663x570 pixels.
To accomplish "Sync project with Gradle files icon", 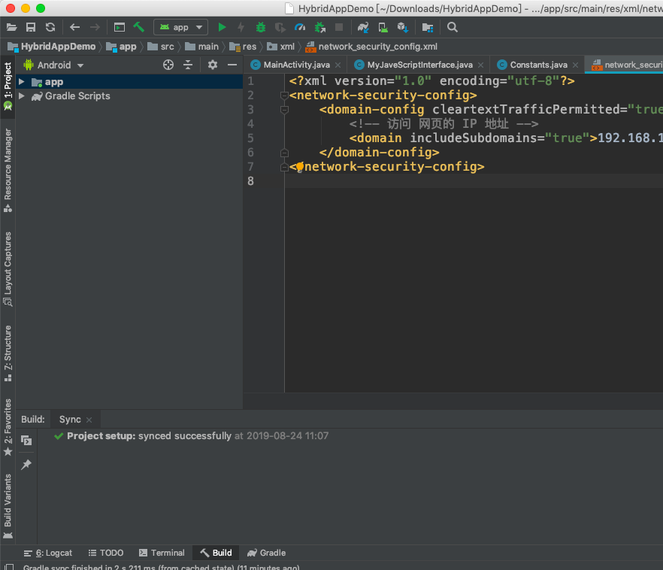I will pos(363,28).
